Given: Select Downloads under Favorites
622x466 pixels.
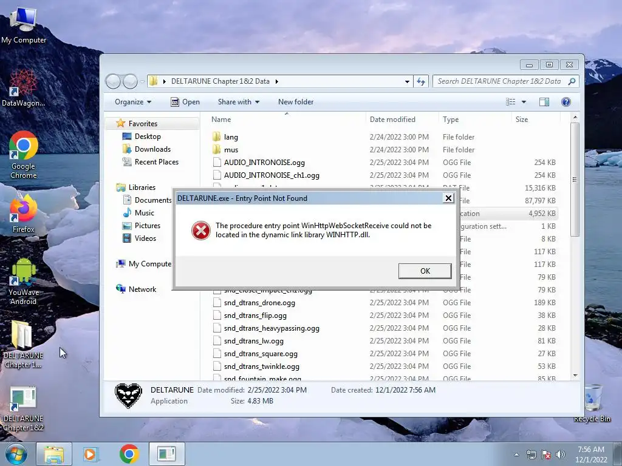Looking at the screenshot, I should [x=147, y=149].
